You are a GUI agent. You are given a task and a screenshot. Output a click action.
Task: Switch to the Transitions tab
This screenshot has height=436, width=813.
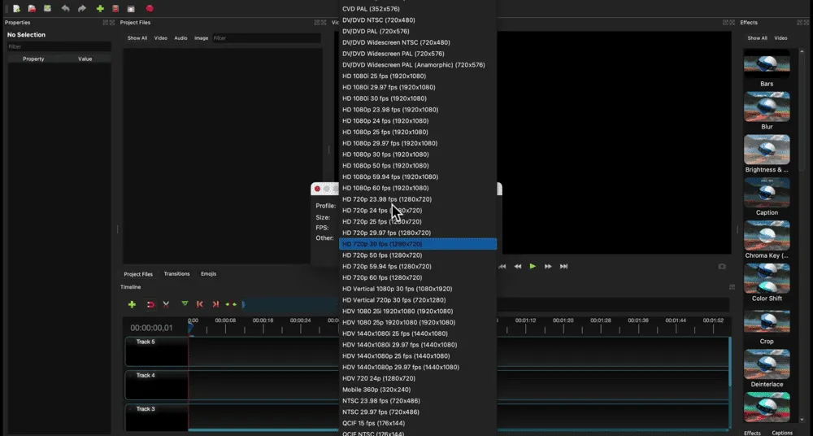pos(176,274)
